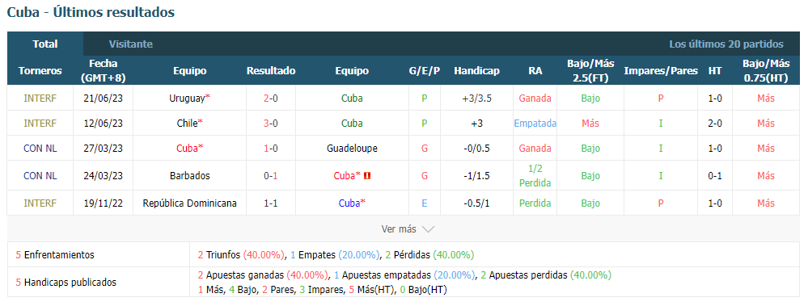This screenshot has height=306, width=808.
Task: Click the Ver más text
Action: (x=399, y=229)
